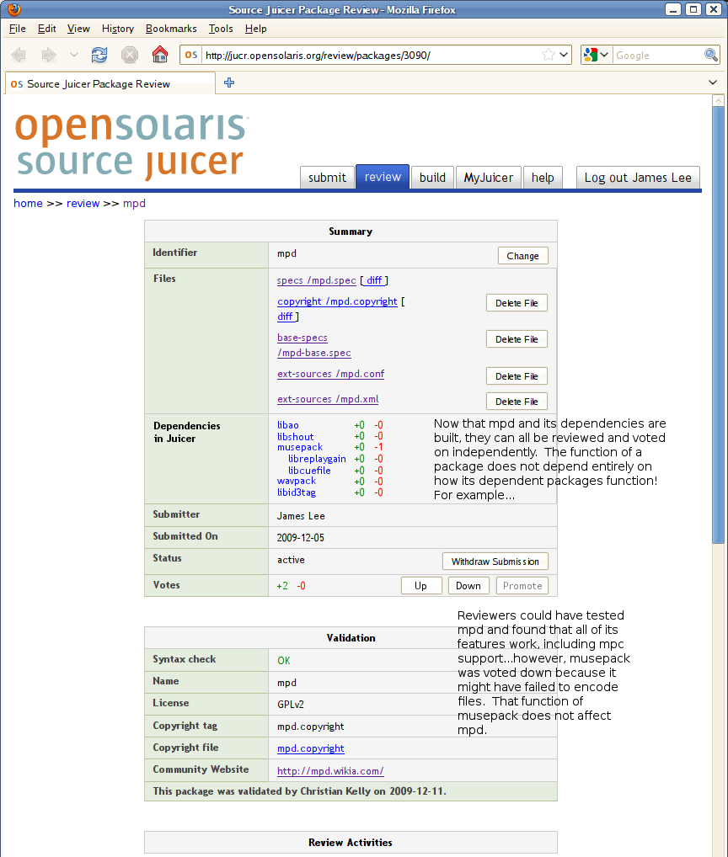Click the Google search input field
Image resolution: width=728 pixels, height=857 pixels.
(657, 55)
